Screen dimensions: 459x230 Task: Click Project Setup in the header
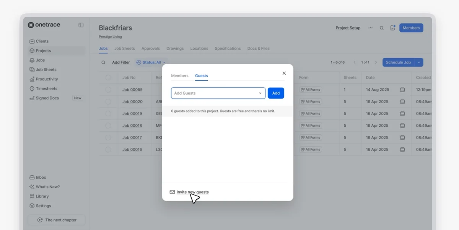pos(348,28)
